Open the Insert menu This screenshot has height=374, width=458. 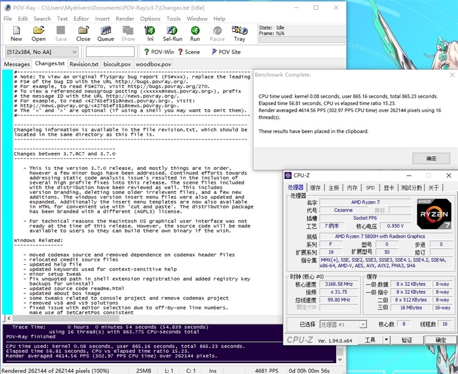tap(102, 19)
